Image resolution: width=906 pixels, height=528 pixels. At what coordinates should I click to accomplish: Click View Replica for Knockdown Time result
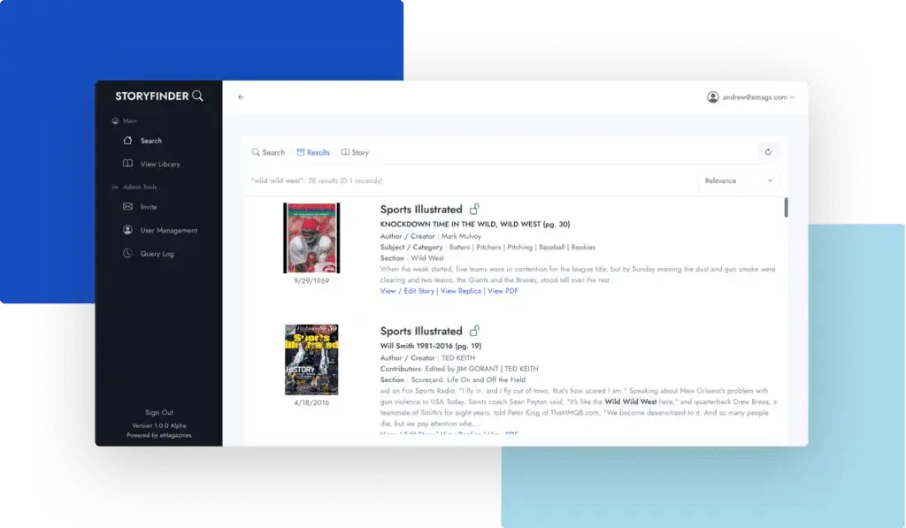(460, 291)
